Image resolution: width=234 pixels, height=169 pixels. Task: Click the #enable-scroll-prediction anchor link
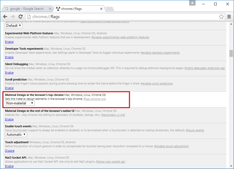pos(157,83)
